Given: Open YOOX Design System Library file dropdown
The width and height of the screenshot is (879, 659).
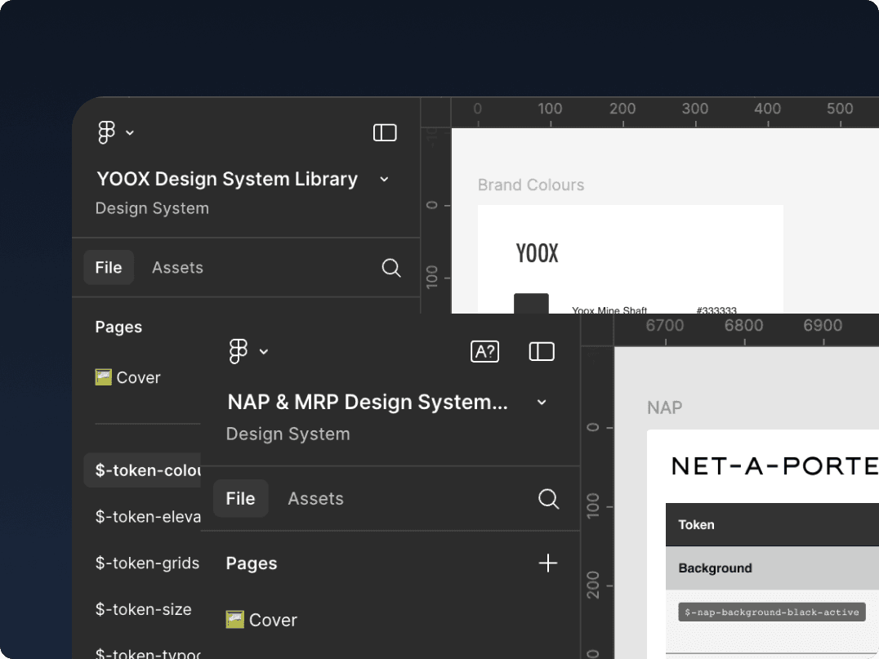Looking at the screenshot, I should click(x=384, y=180).
